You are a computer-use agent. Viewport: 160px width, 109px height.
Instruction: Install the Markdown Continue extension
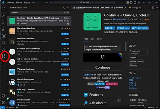pos(65,34)
